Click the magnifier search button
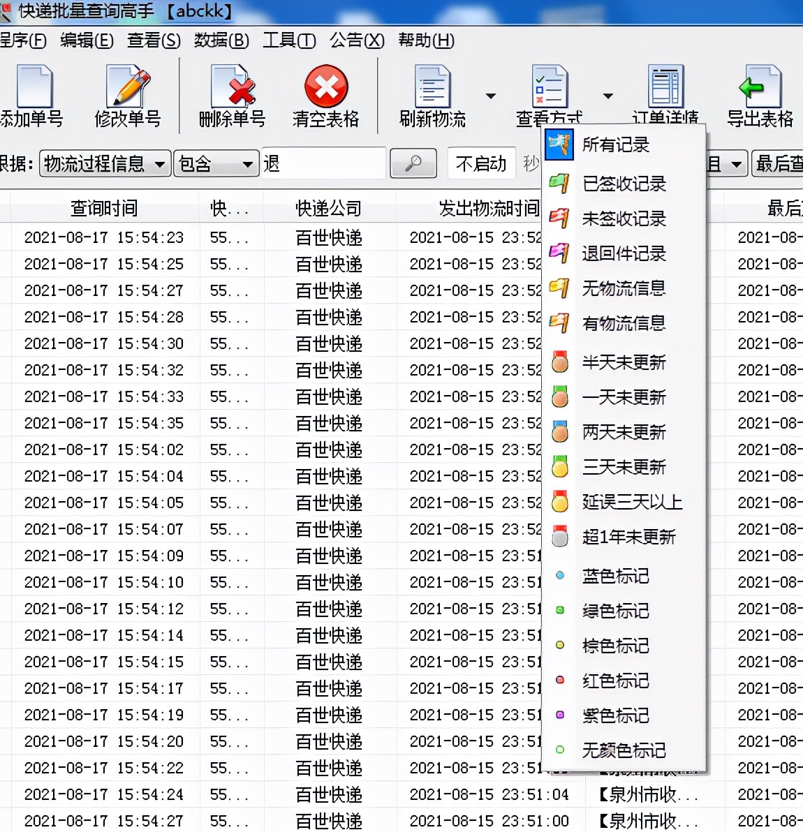The height and width of the screenshot is (832, 803). point(413,163)
